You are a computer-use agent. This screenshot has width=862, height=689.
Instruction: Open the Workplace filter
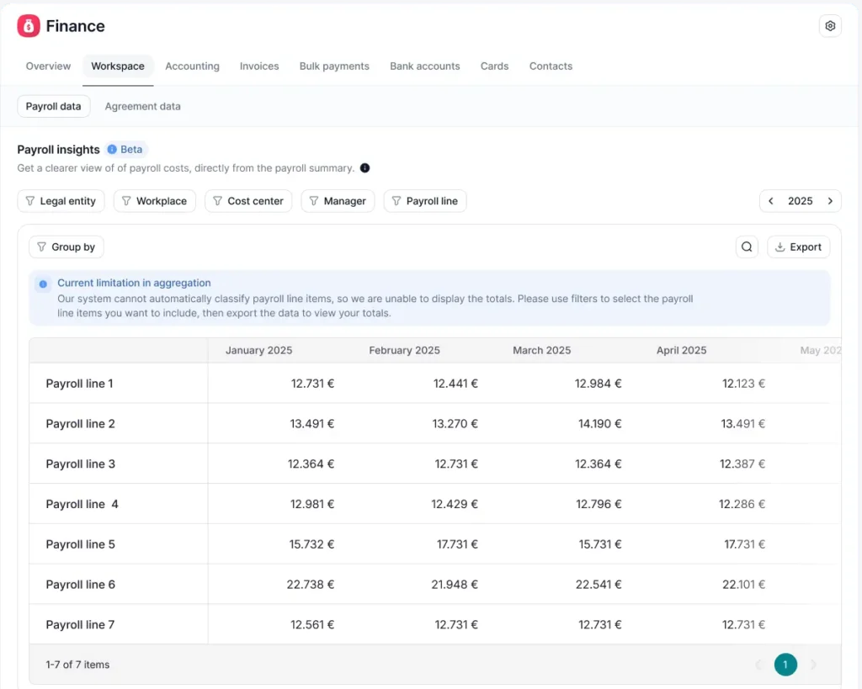tap(155, 201)
